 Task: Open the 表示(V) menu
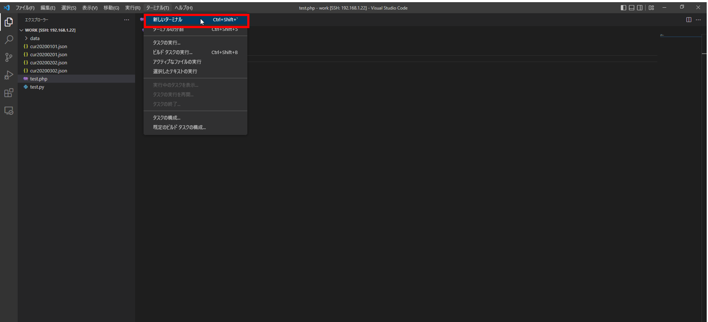click(90, 8)
